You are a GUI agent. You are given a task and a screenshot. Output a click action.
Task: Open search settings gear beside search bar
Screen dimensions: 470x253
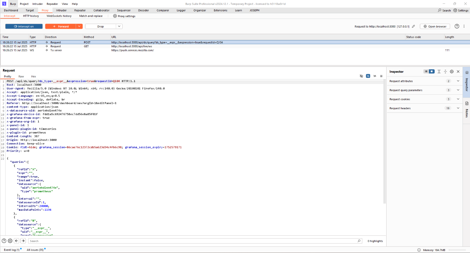(x=10, y=241)
